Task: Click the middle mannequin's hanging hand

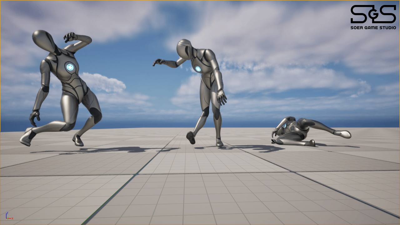Action: point(222,97)
